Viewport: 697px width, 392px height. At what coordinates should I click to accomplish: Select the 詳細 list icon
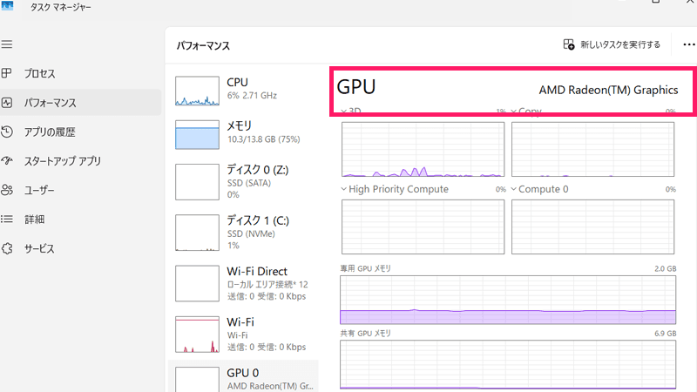tap(7, 220)
